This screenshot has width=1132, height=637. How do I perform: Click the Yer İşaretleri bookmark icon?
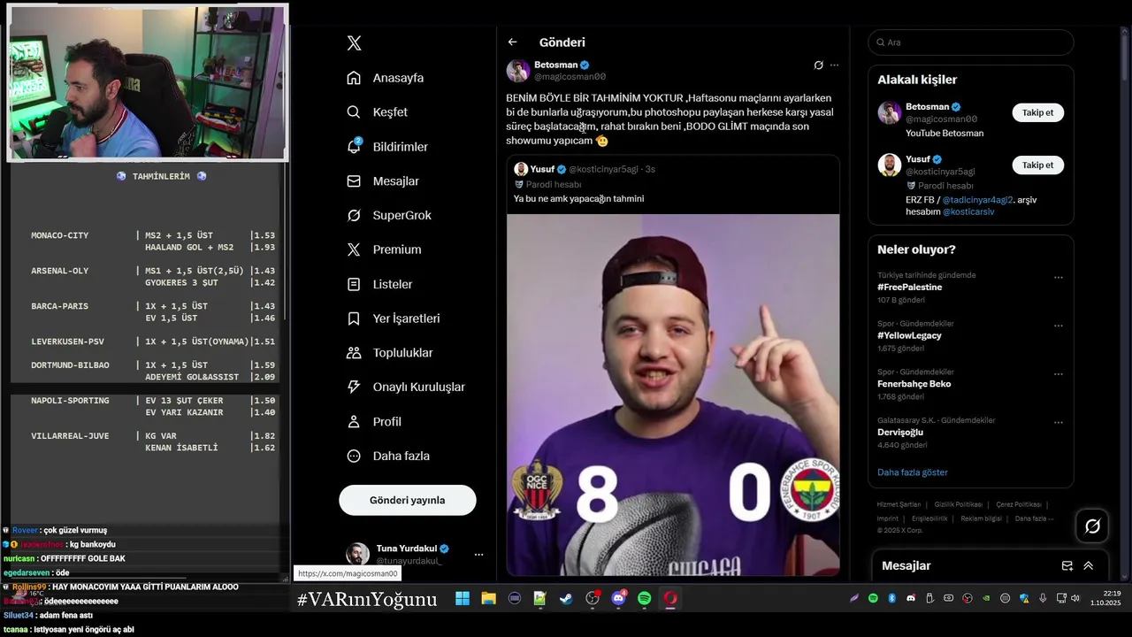354,318
